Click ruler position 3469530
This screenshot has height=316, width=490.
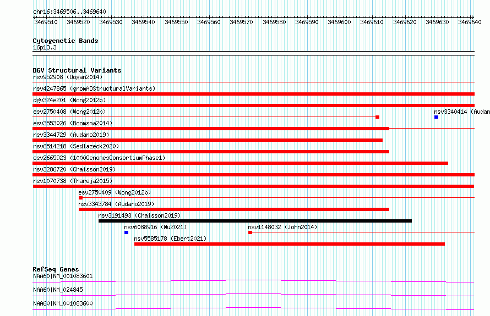coord(111,22)
